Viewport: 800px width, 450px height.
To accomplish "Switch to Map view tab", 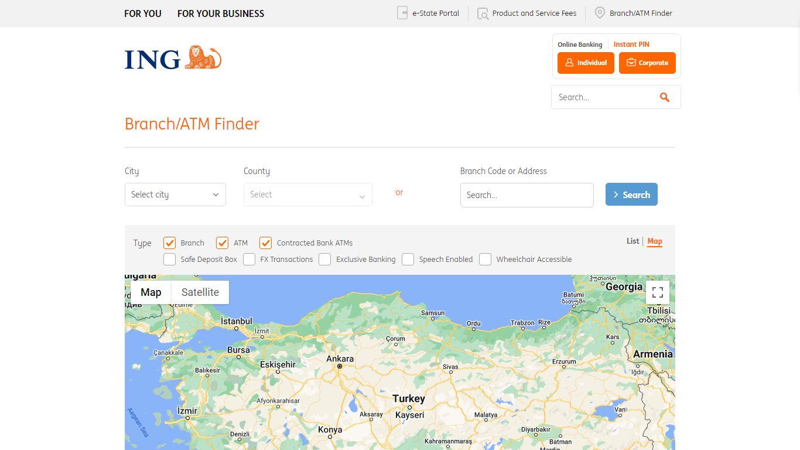I will pyautogui.click(x=655, y=241).
